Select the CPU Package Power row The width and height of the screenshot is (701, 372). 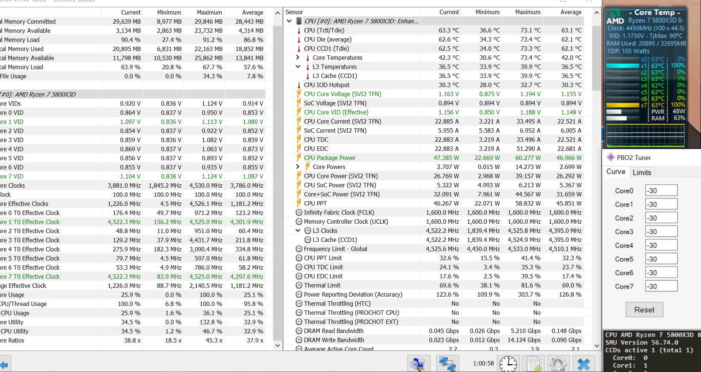433,158
